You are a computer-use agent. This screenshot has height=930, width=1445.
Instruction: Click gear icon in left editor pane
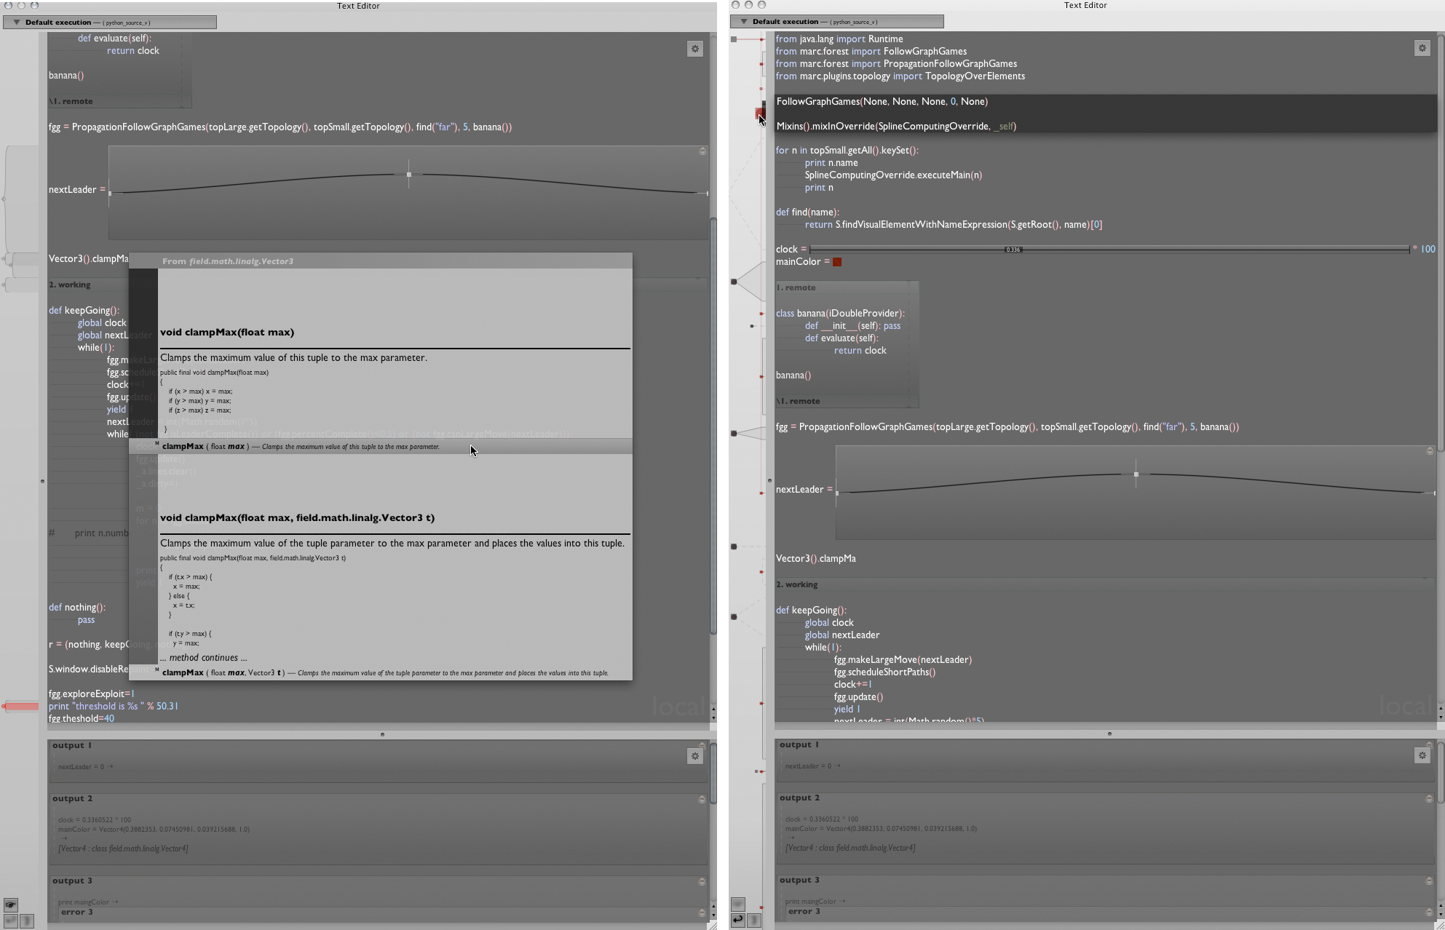click(694, 49)
